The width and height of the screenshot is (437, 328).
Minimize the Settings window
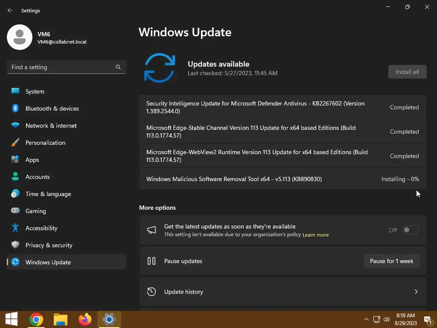click(x=387, y=7)
